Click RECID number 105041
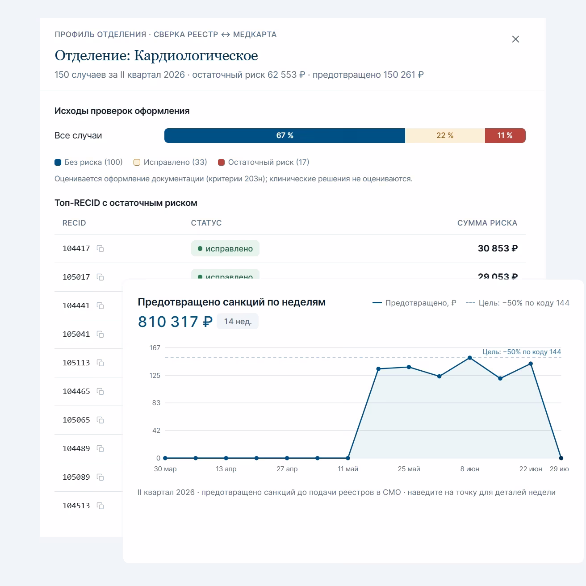This screenshot has height=586, width=586. 76,334
